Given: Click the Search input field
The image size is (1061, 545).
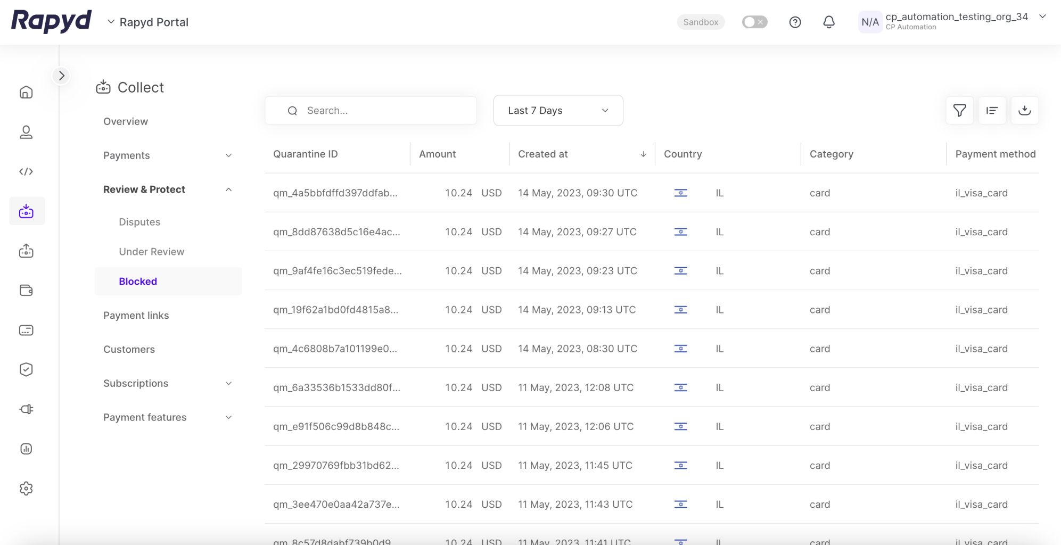Looking at the screenshot, I should point(381,111).
